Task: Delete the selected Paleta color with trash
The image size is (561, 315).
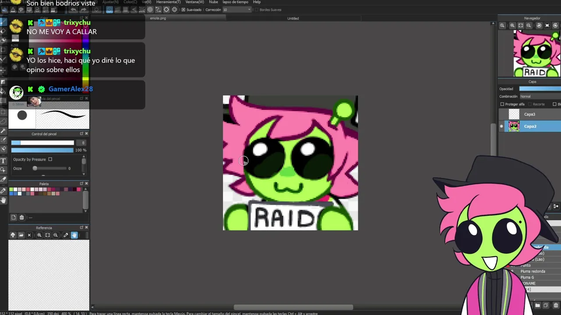Action: (x=21, y=217)
